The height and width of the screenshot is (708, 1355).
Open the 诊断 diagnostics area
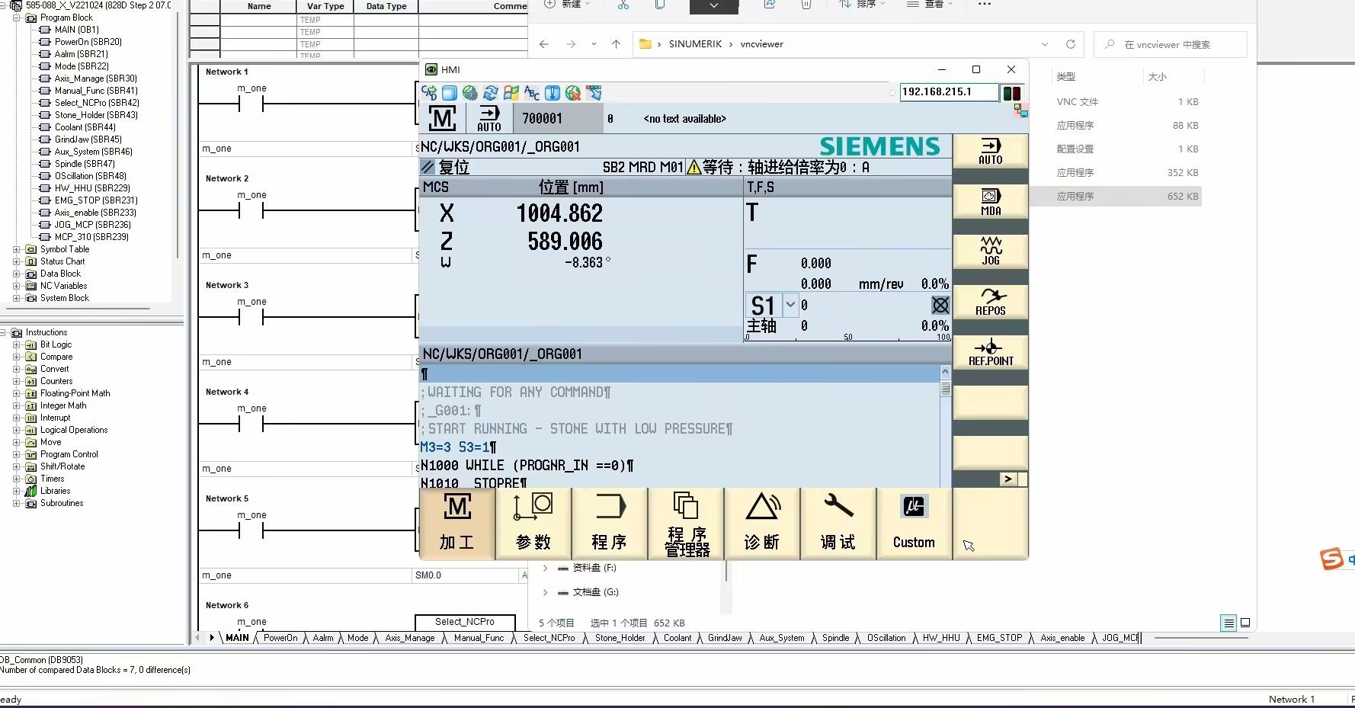pos(761,524)
